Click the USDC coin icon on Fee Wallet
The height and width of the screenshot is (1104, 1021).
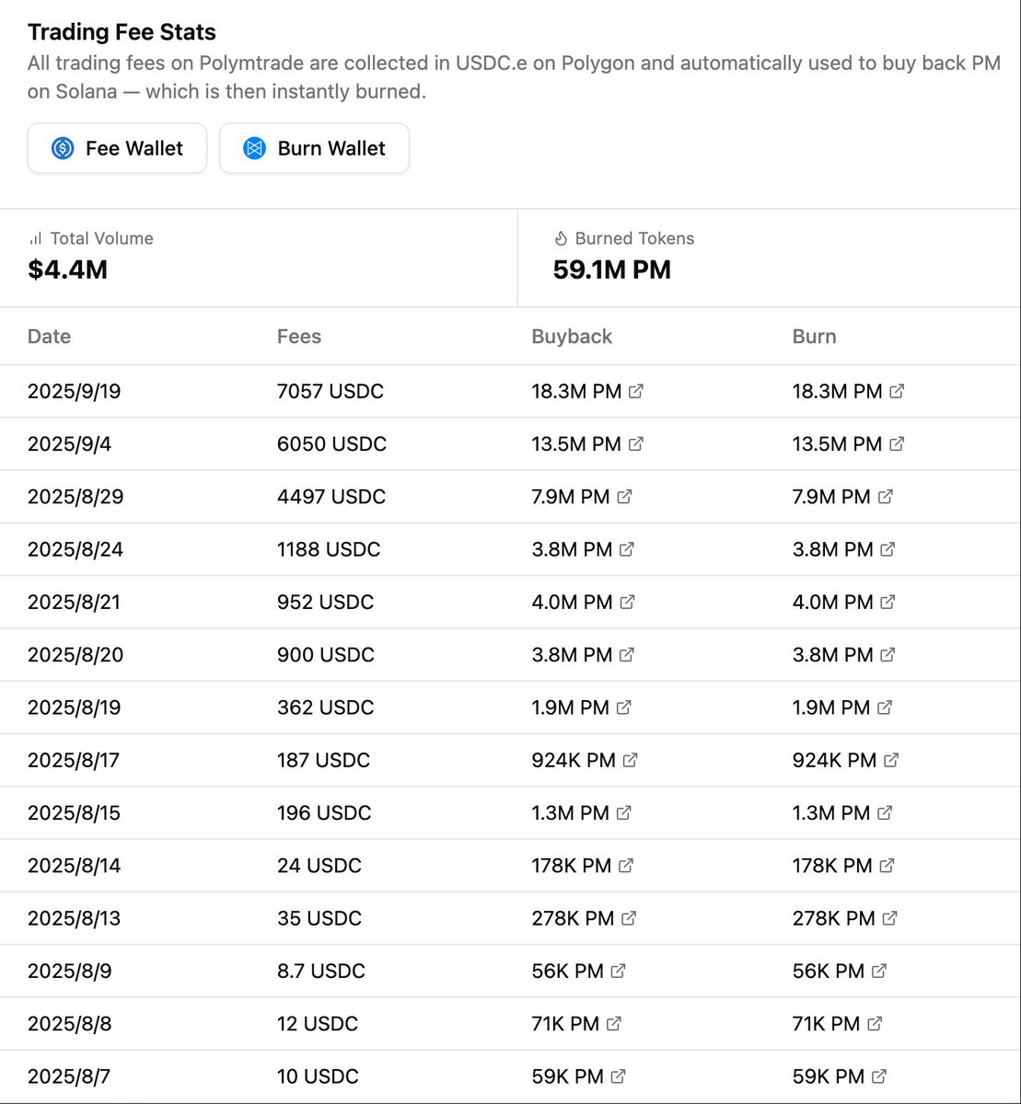click(x=63, y=148)
